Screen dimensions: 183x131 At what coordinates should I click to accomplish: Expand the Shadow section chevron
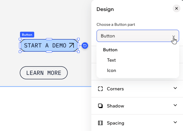[x=175, y=105]
